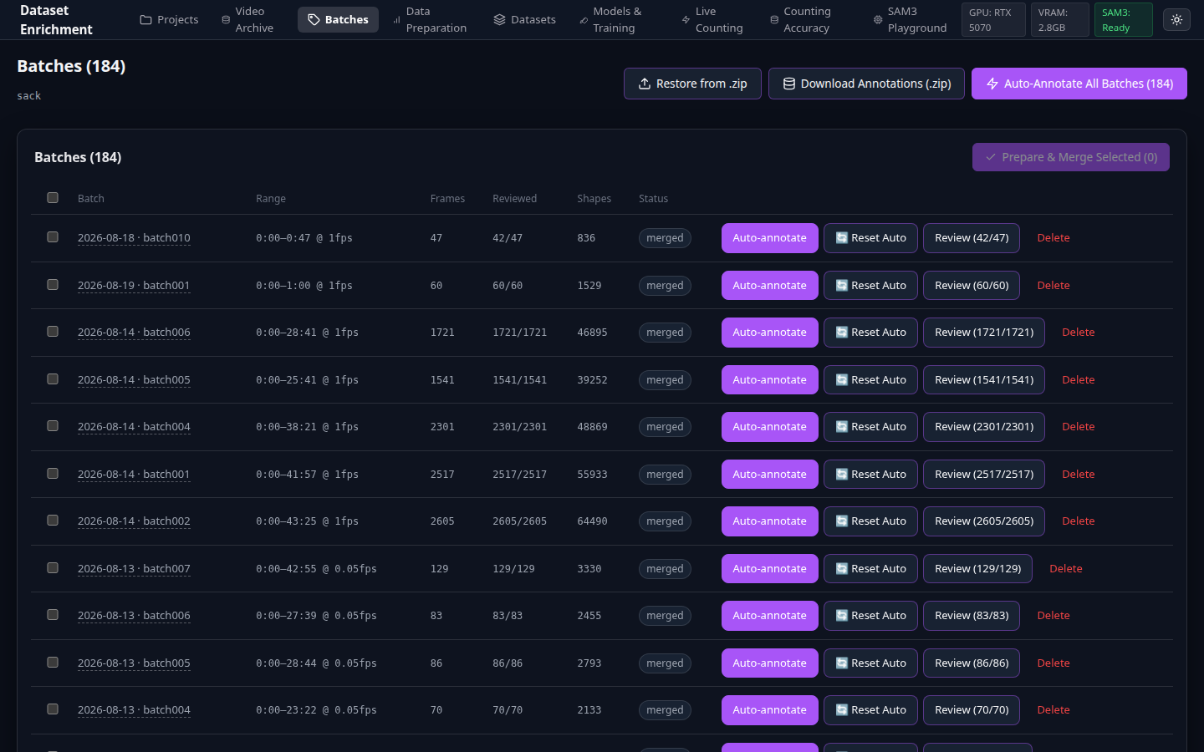Screen dimensions: 1204x752
Task: Check the 2026-08-13 batch006 row checkbox
Action: coord(53,615)
